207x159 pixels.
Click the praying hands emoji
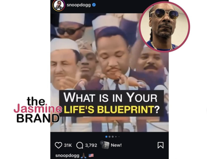point(83,156)
